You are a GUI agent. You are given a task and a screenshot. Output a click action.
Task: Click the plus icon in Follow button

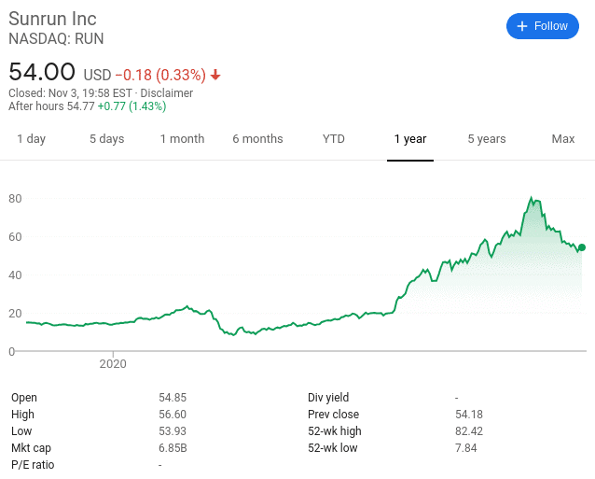tap(522, 26)
